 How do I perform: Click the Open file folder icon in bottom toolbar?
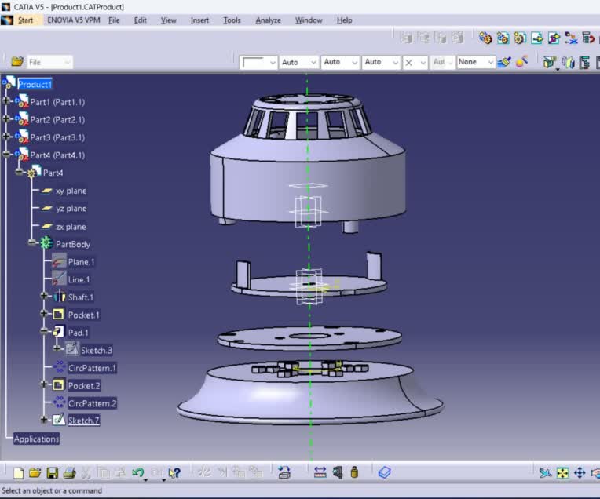tap(35, 473)
